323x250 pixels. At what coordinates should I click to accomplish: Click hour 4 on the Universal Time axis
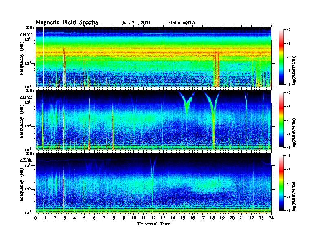click(75, 218)
